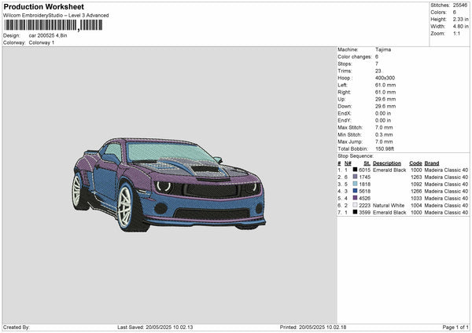Click the 'St.' column header
The image size is (472, 333).
[x=367, y=163]
